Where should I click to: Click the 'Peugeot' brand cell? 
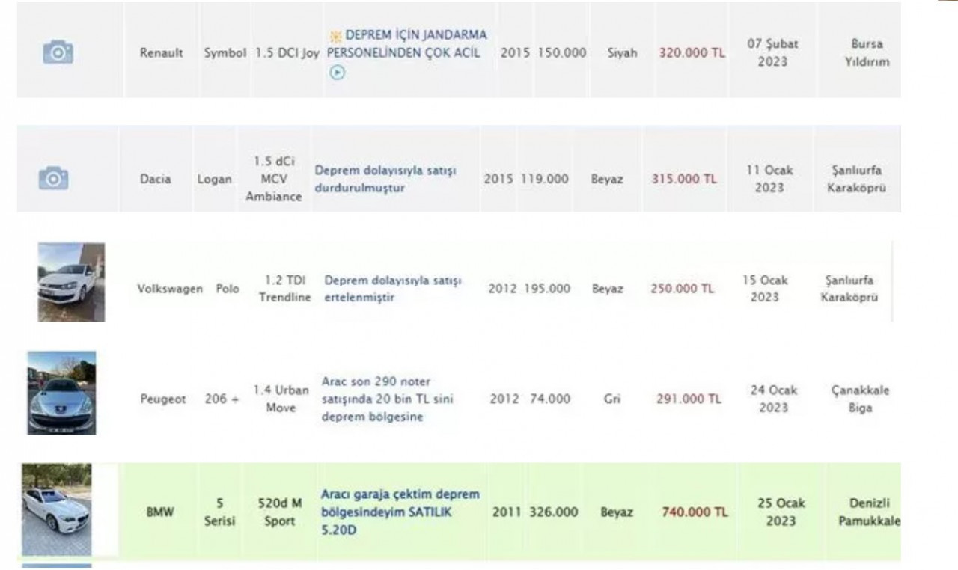pos(164,399)
